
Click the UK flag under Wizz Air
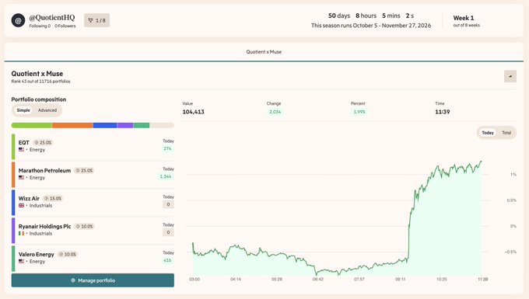(x=21, y=205)
